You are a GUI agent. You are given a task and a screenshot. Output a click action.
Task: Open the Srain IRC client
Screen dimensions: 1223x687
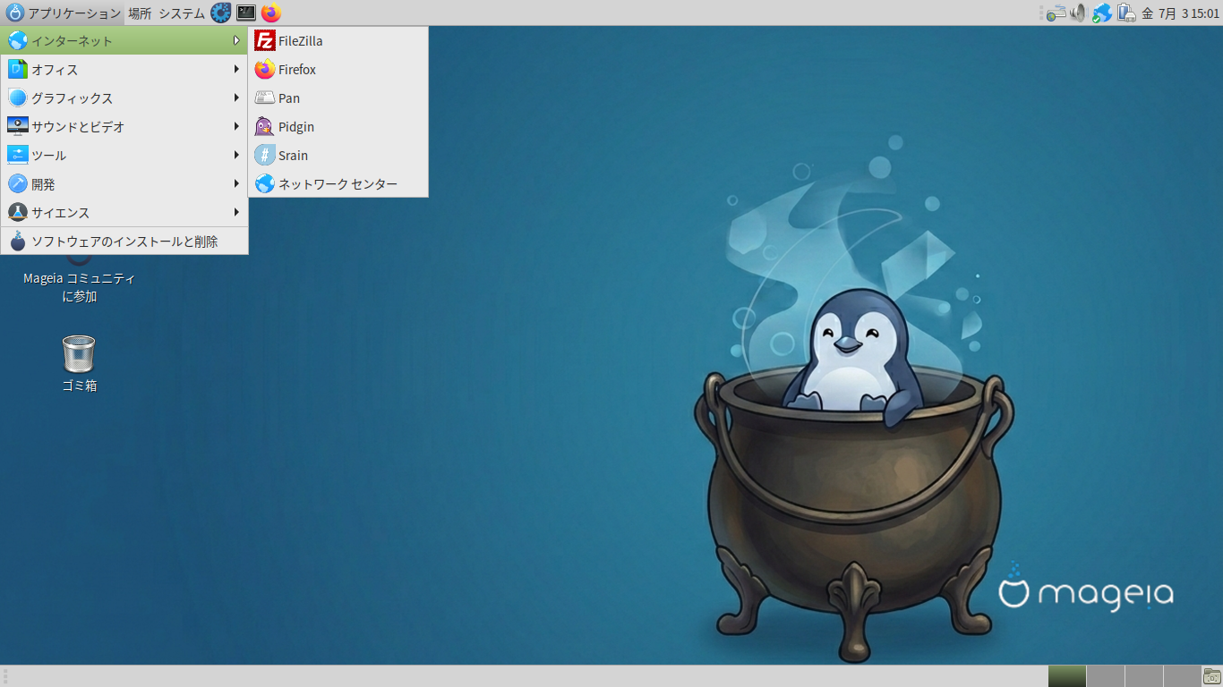[x=338, y=156]
